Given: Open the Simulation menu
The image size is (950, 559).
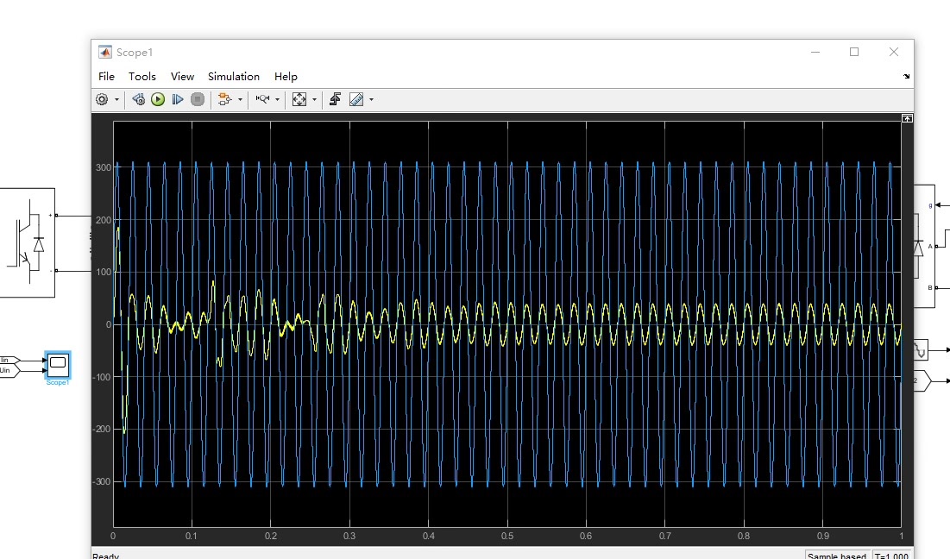Looking at the screenshot, I should (234, 76).
